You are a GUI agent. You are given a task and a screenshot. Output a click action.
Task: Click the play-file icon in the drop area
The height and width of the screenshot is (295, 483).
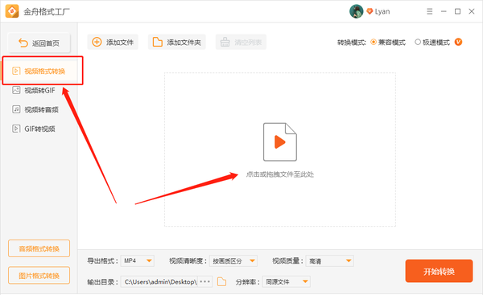coord(279,141)
